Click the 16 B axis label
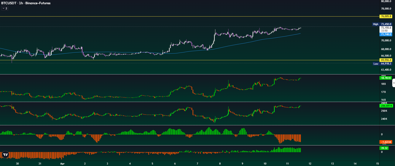 383,100
